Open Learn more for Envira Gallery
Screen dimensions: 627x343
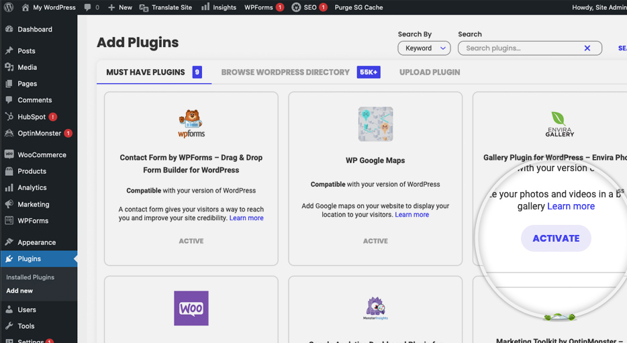571,206
